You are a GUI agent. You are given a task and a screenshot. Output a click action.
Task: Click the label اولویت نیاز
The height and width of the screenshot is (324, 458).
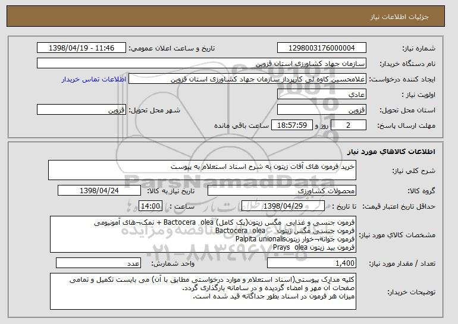point(419,95)
